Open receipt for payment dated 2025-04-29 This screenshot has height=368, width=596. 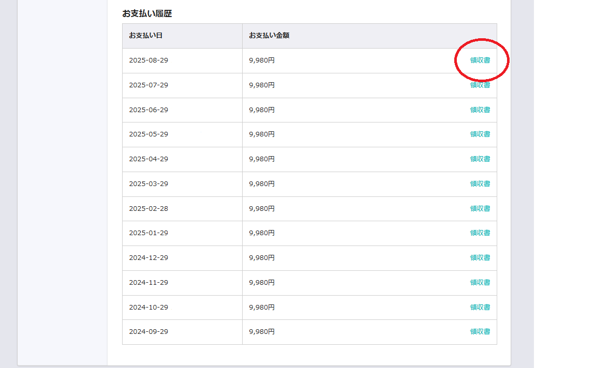coord(480,159)
